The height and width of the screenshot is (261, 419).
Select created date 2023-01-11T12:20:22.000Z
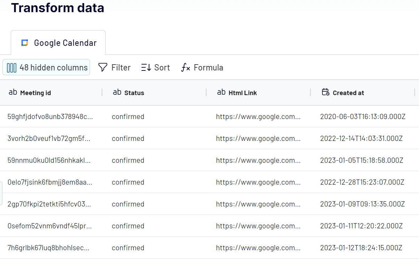[x=361, y=226]
